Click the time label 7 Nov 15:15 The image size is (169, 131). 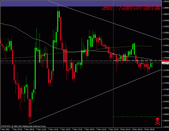click(x=65, y=129)
